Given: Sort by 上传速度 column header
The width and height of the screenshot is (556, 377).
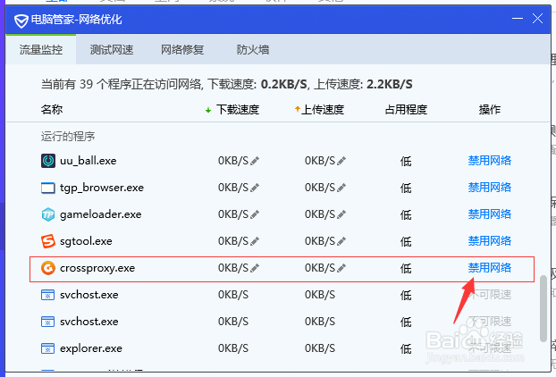Looking at the screenshot, I should coord(323,110).
